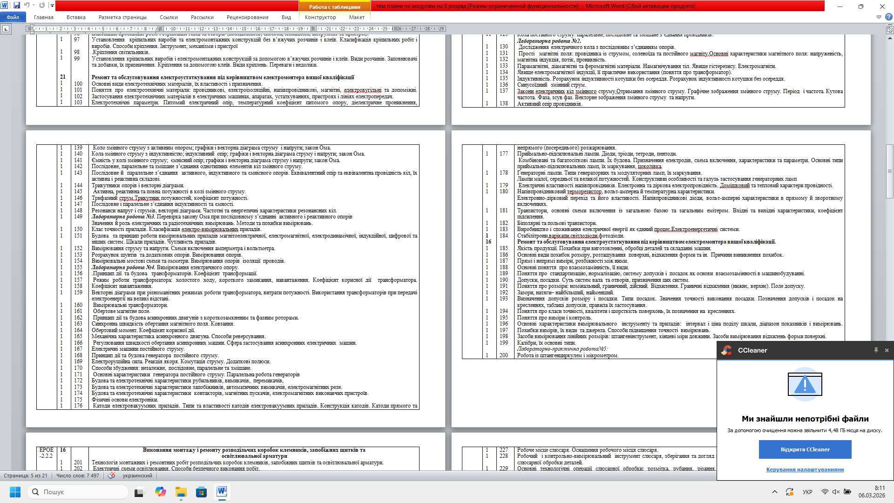Expand the ribbon with the chevron arrow
This screenshot has width=894, height=503.
879,17
